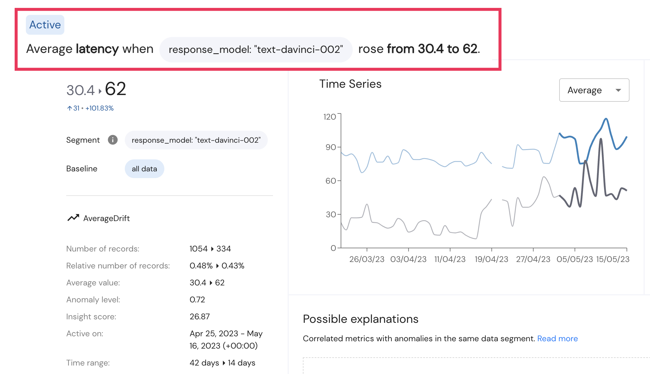Click the Time Series chart title

(x=350, y=84)
